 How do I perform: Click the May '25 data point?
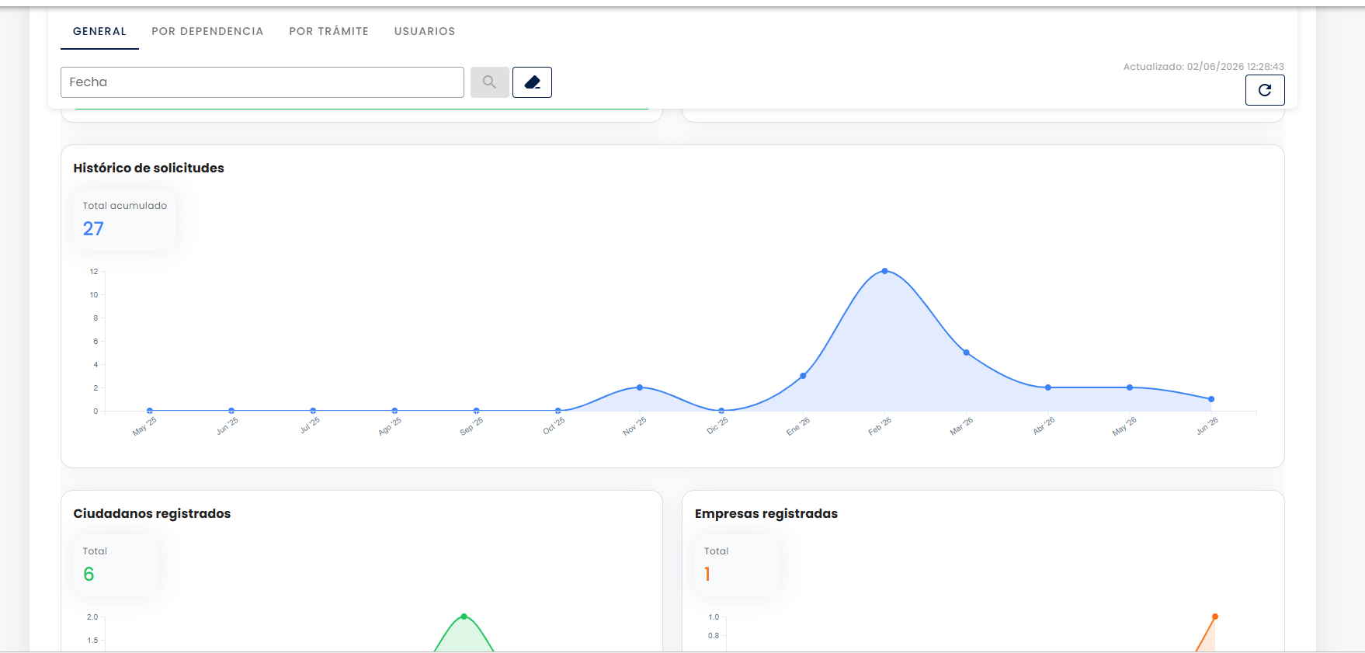tap(150, 411)
